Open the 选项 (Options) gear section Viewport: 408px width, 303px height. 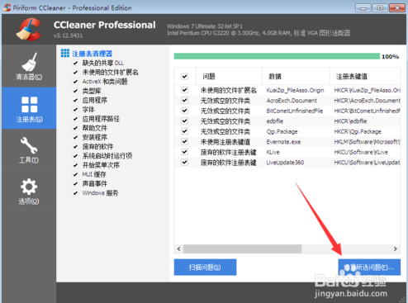click(x=29, y=191)
